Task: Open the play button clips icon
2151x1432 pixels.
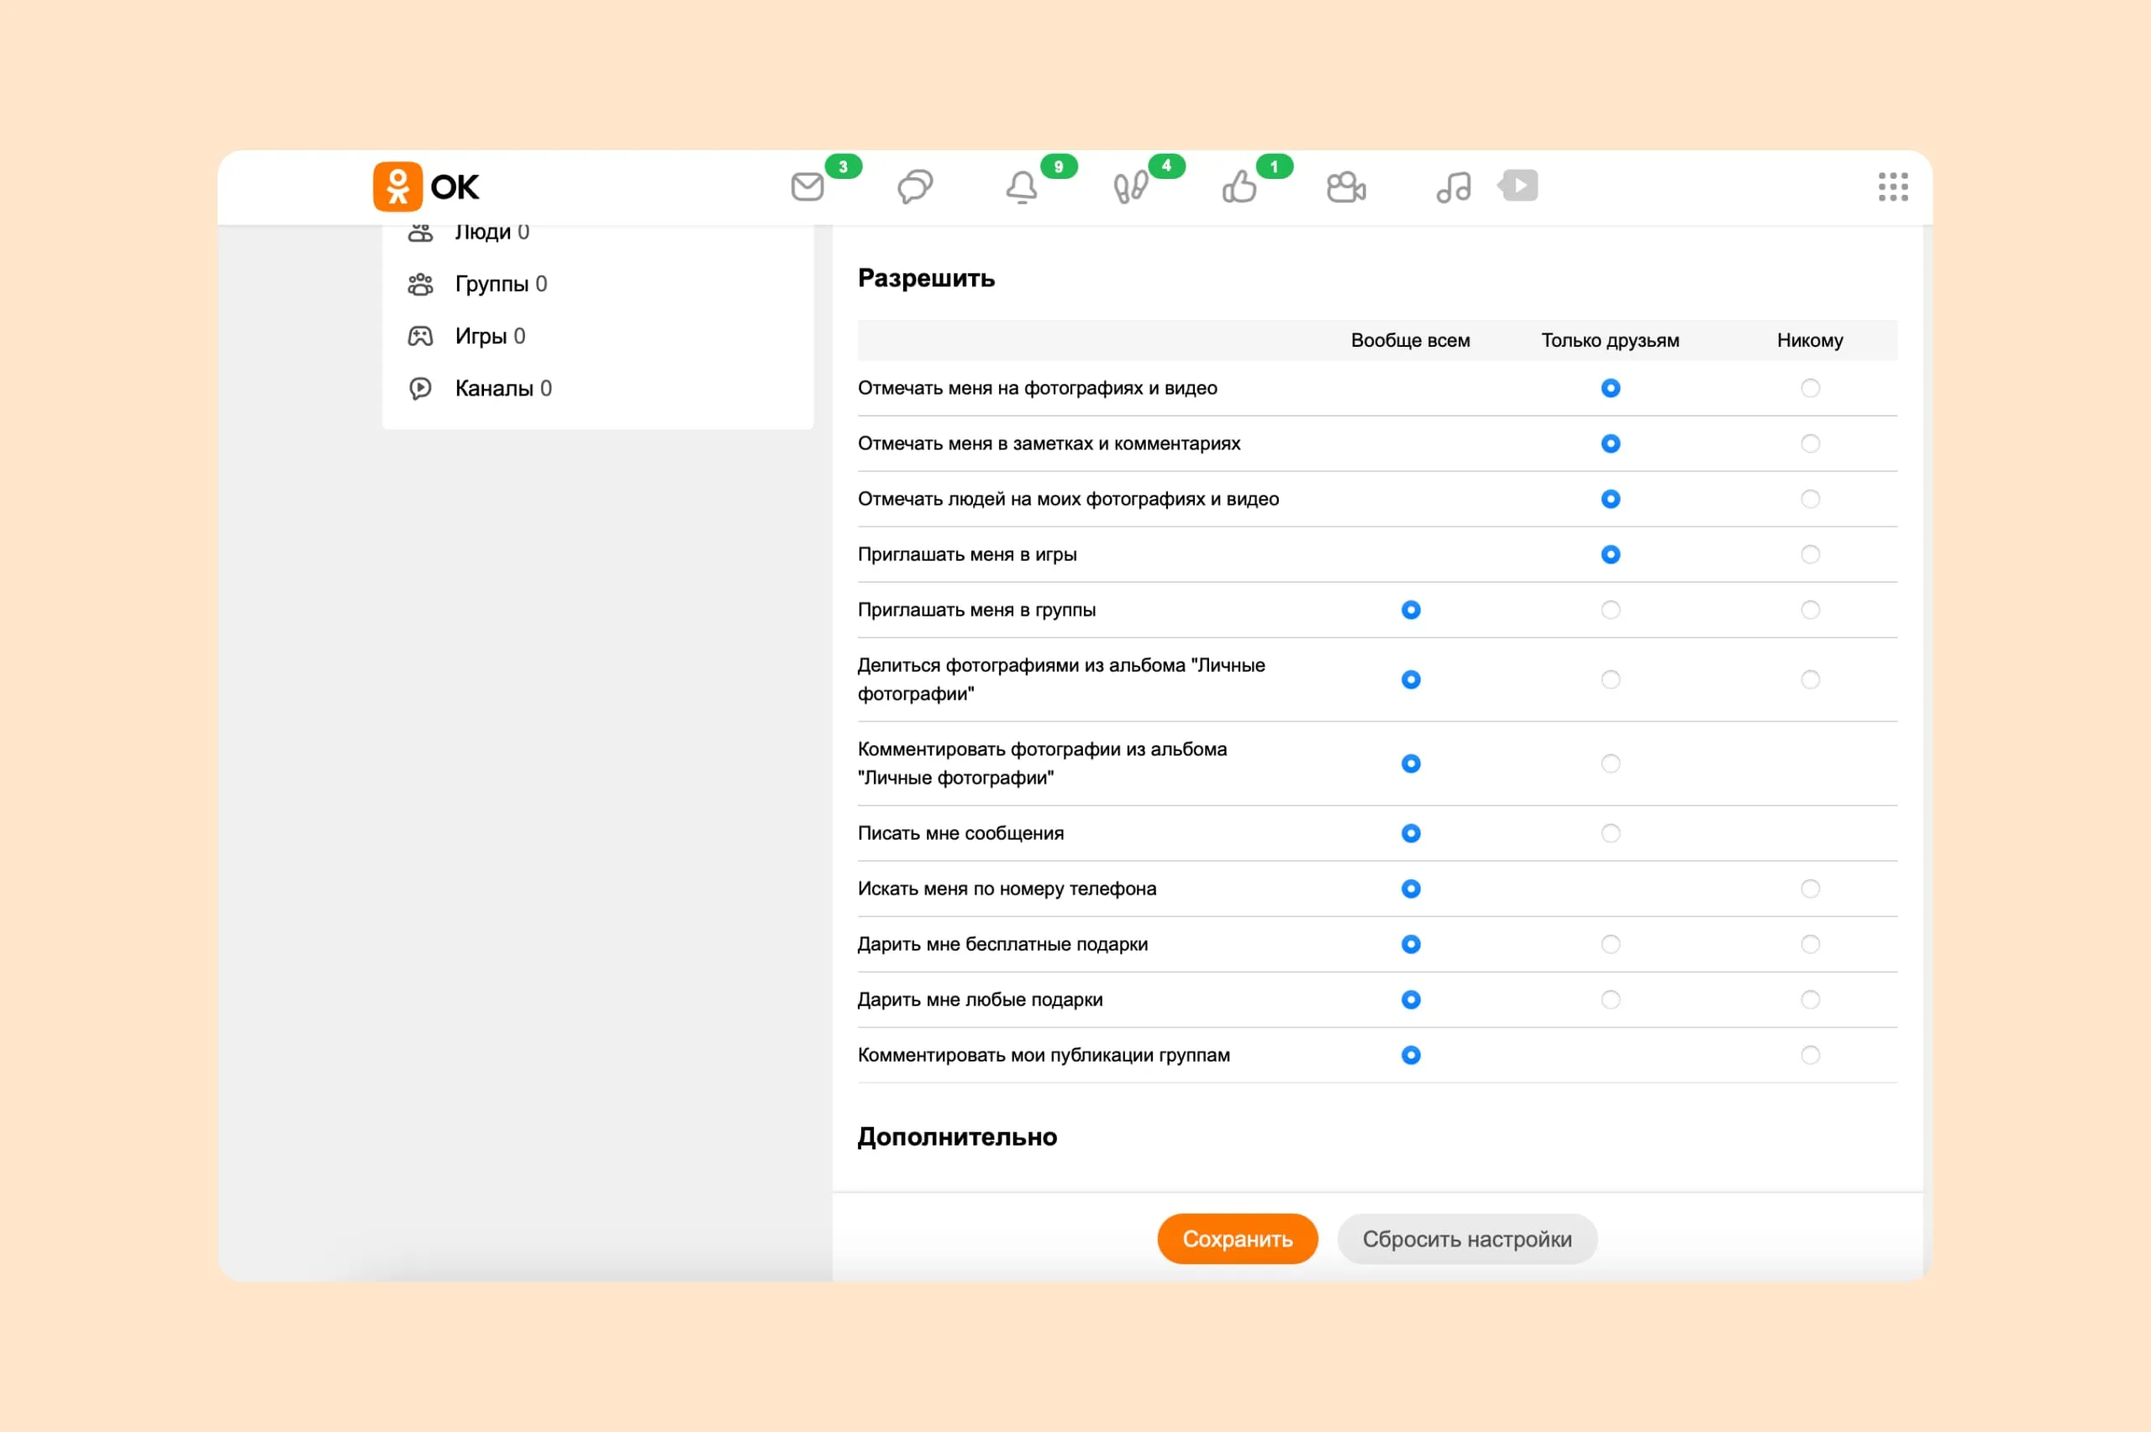Action: click(x=1518, y=186)
